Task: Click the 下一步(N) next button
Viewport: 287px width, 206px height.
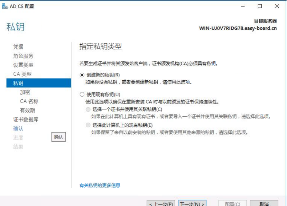Action: 192,204
